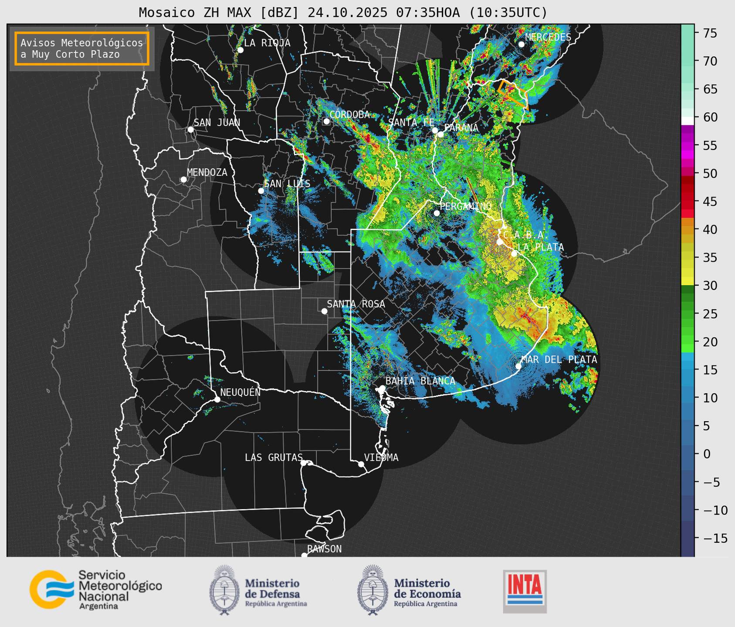Click the green 25 dBZ color band
The width and height of the screenshot is (735, 627).
tap(688, 313)
